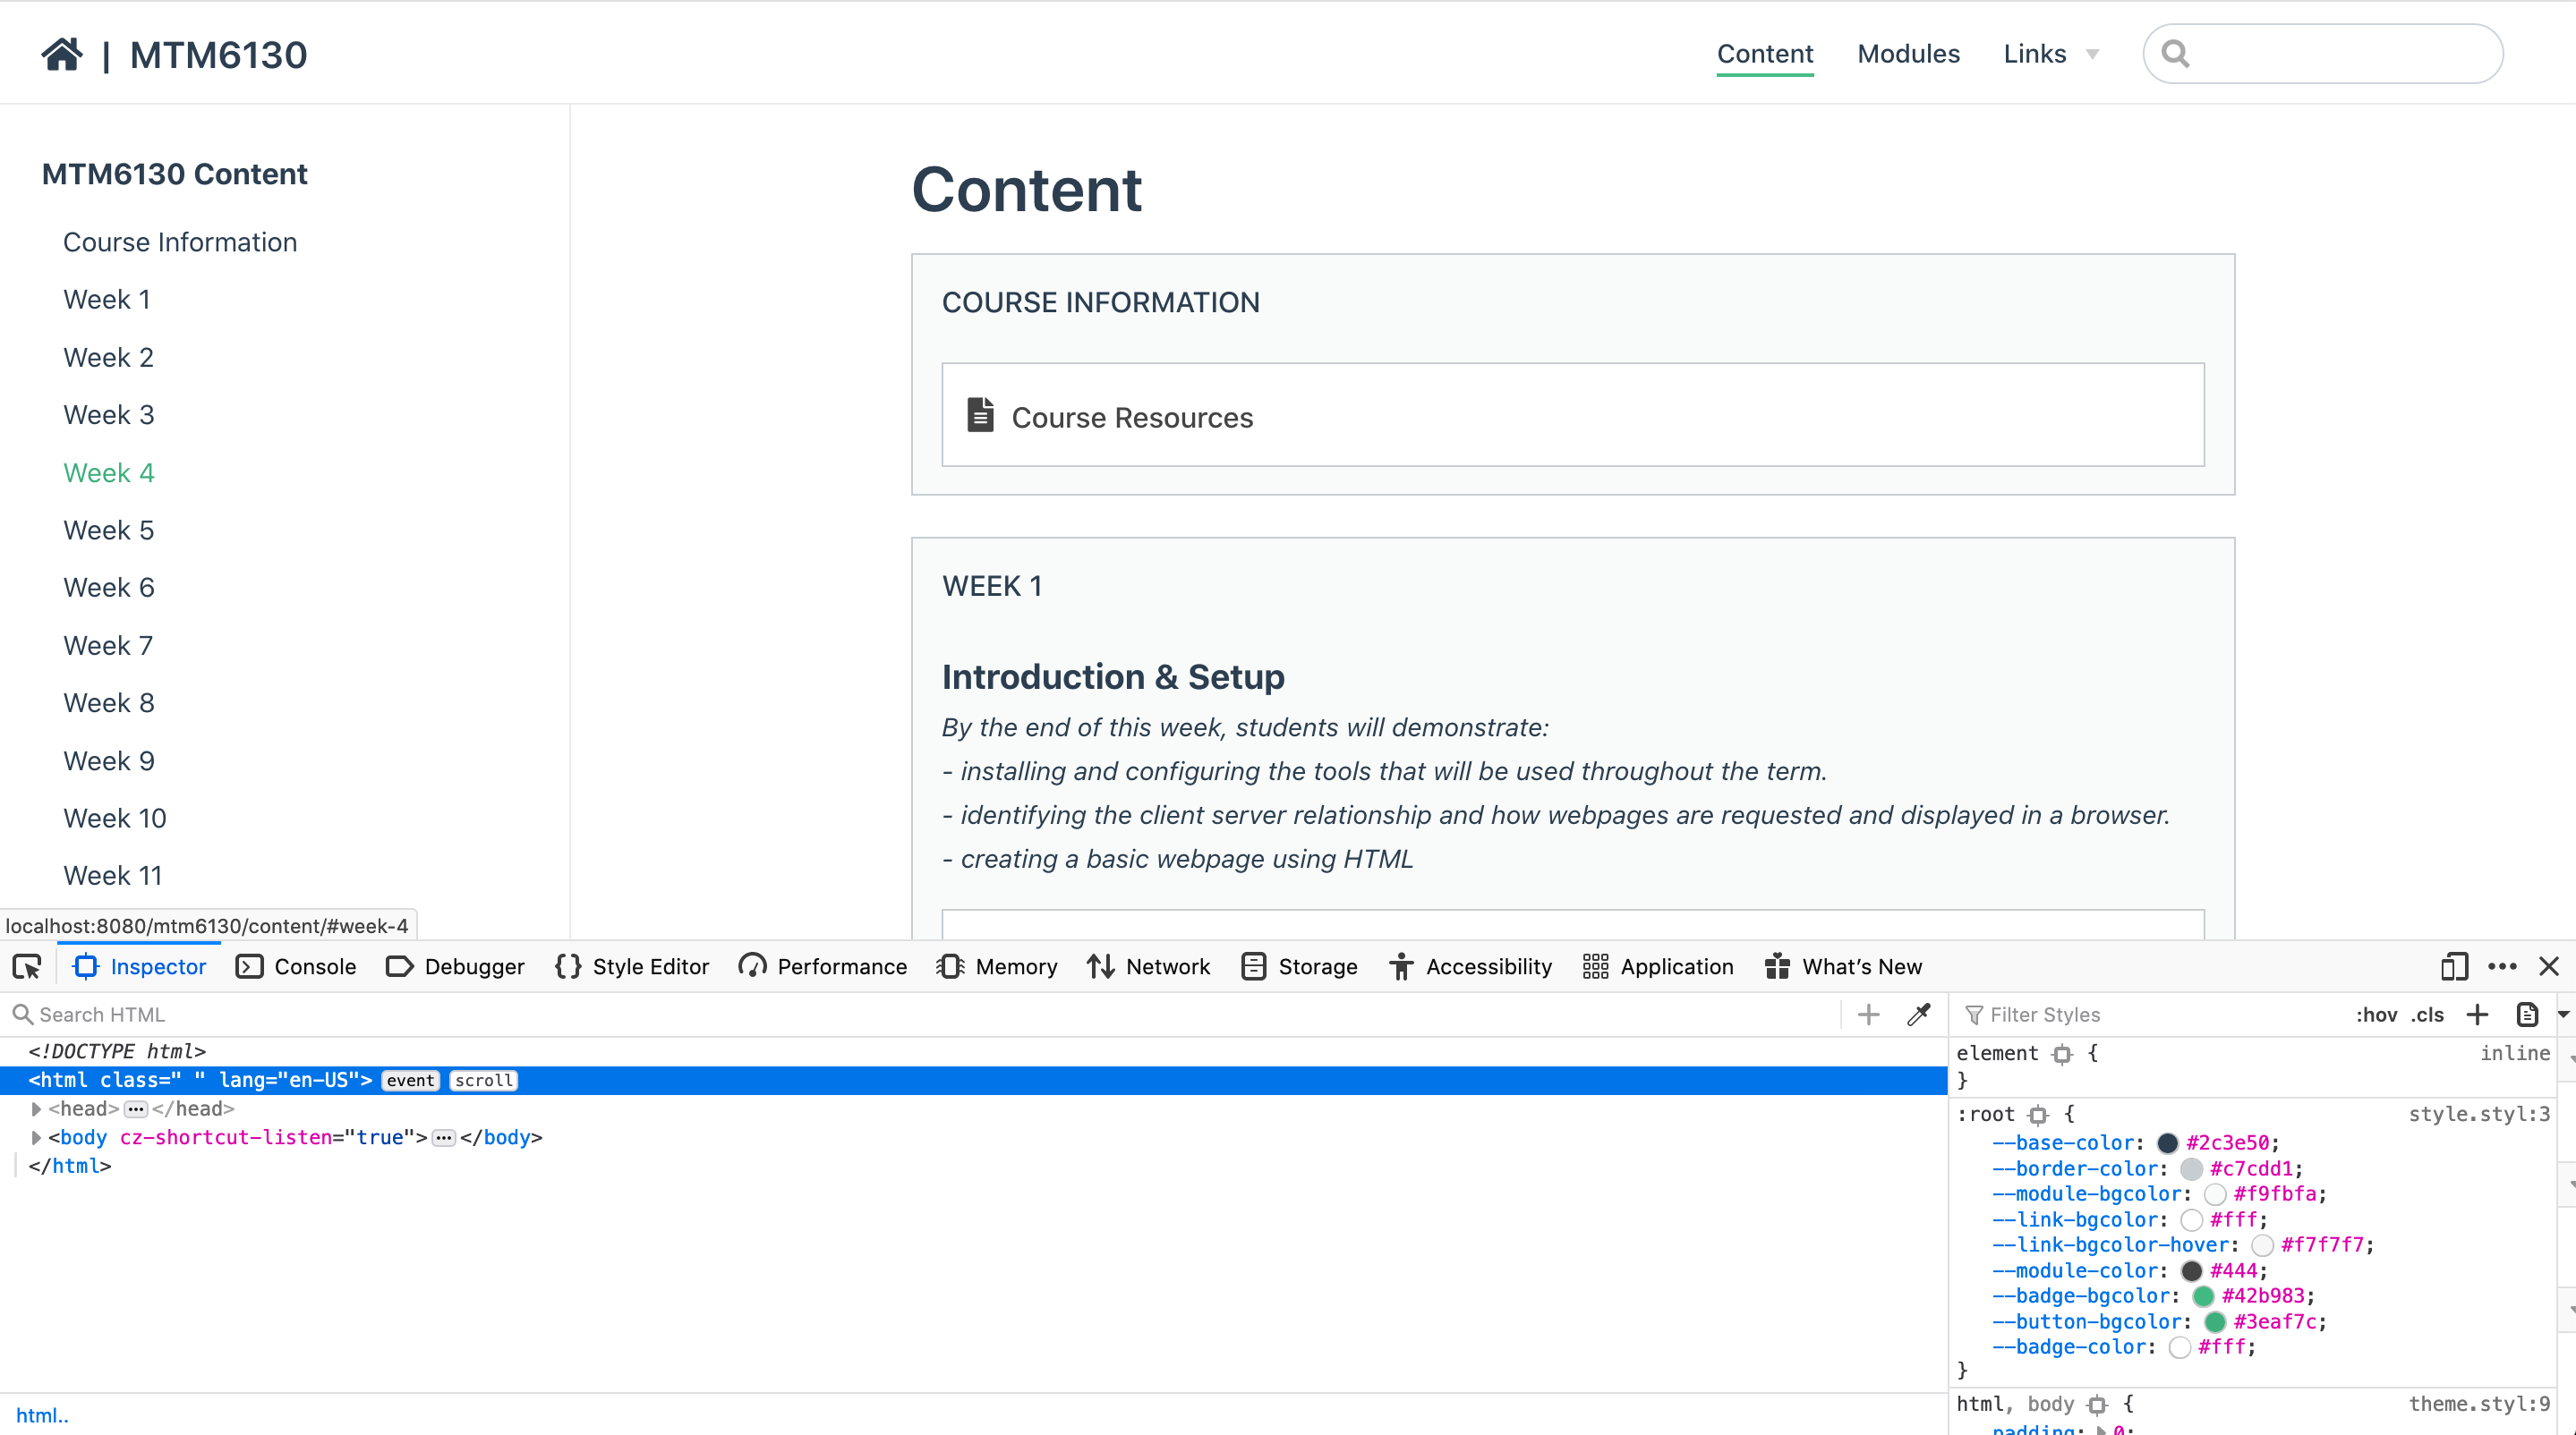The width and height of the screenshot is (2576, 1435).
Task: Open the Course Resources link card
Action: 1573,415
